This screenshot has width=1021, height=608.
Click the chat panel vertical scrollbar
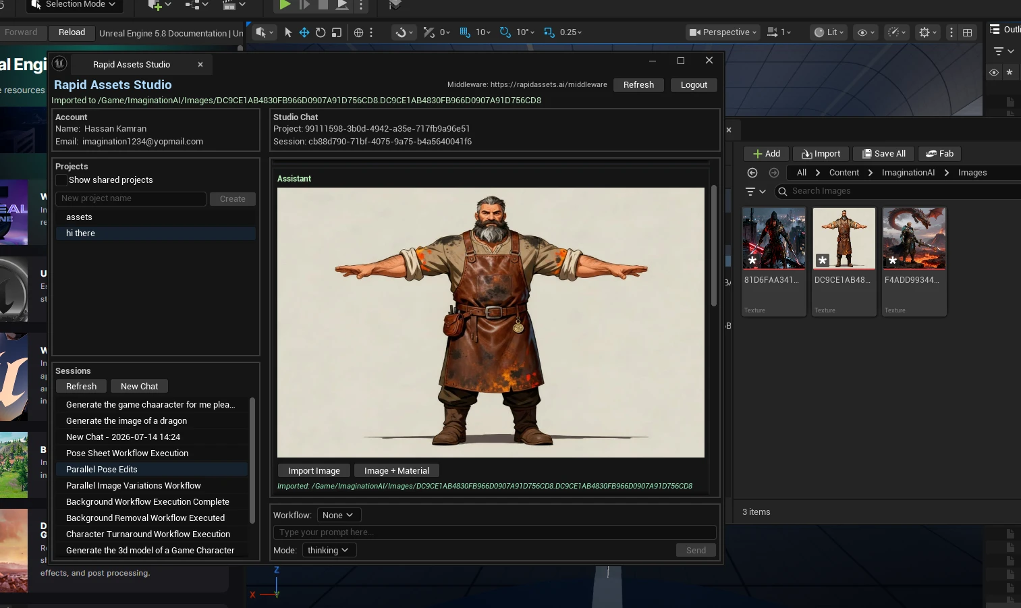click(x=714, y=246)
